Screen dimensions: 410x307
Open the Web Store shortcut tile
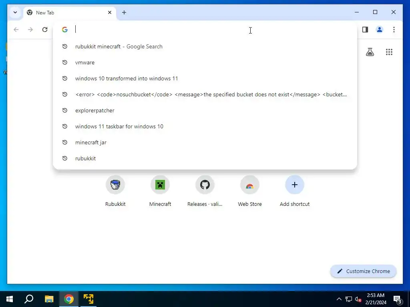(250, 191)
